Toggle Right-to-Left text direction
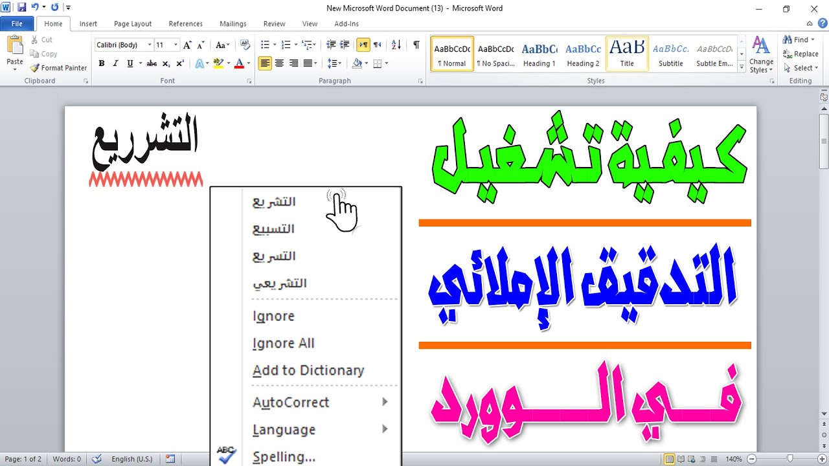The height and width of the screenshot is (466, 829). [x=377, y=45]
